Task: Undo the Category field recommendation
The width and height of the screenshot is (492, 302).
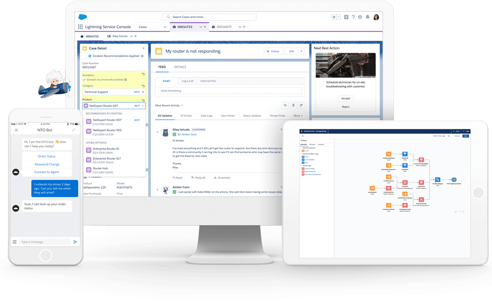Action: 143,86
